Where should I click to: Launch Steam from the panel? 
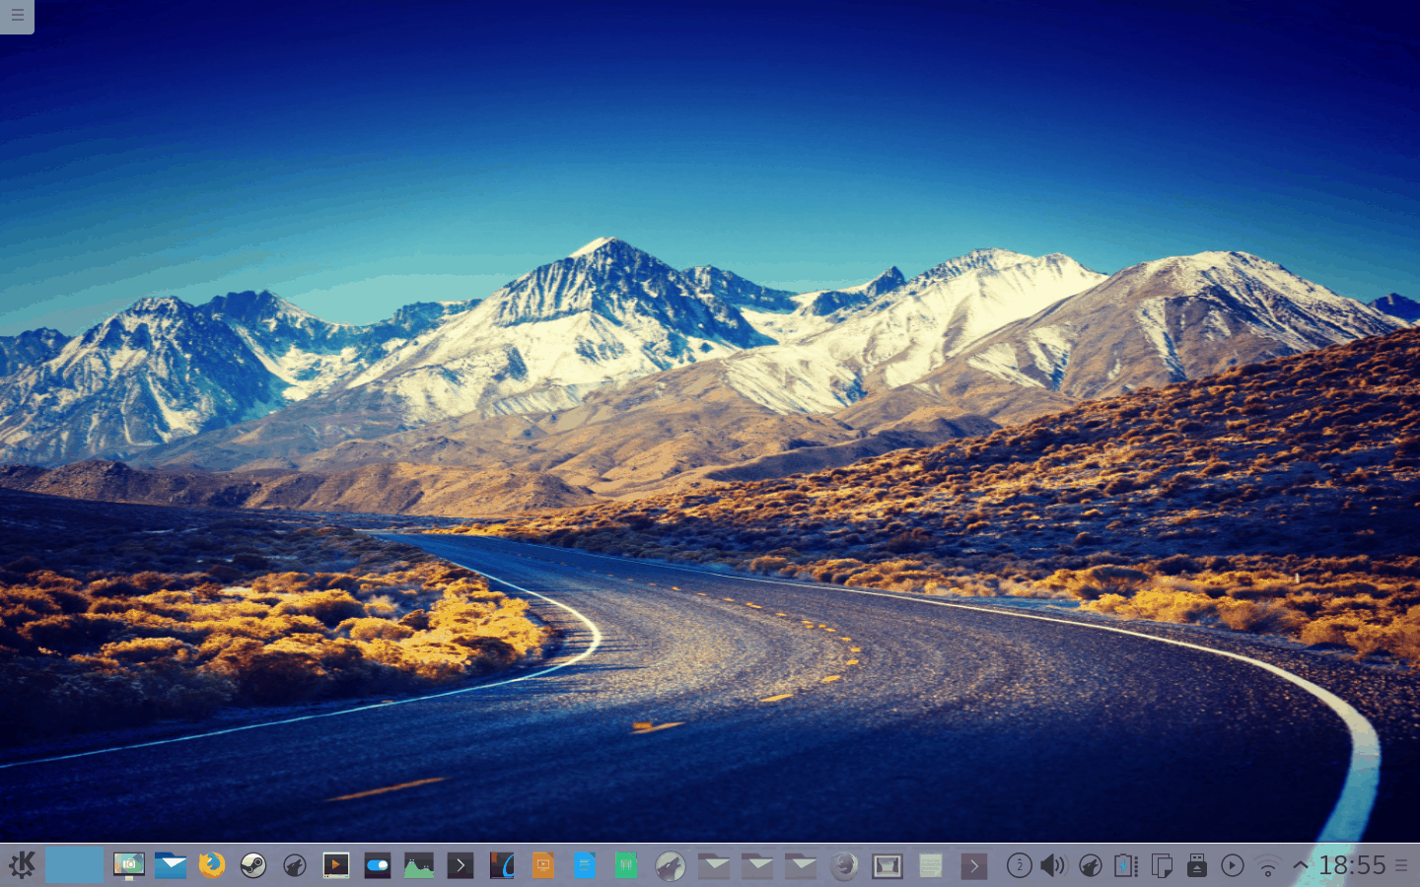pos(253,865)
